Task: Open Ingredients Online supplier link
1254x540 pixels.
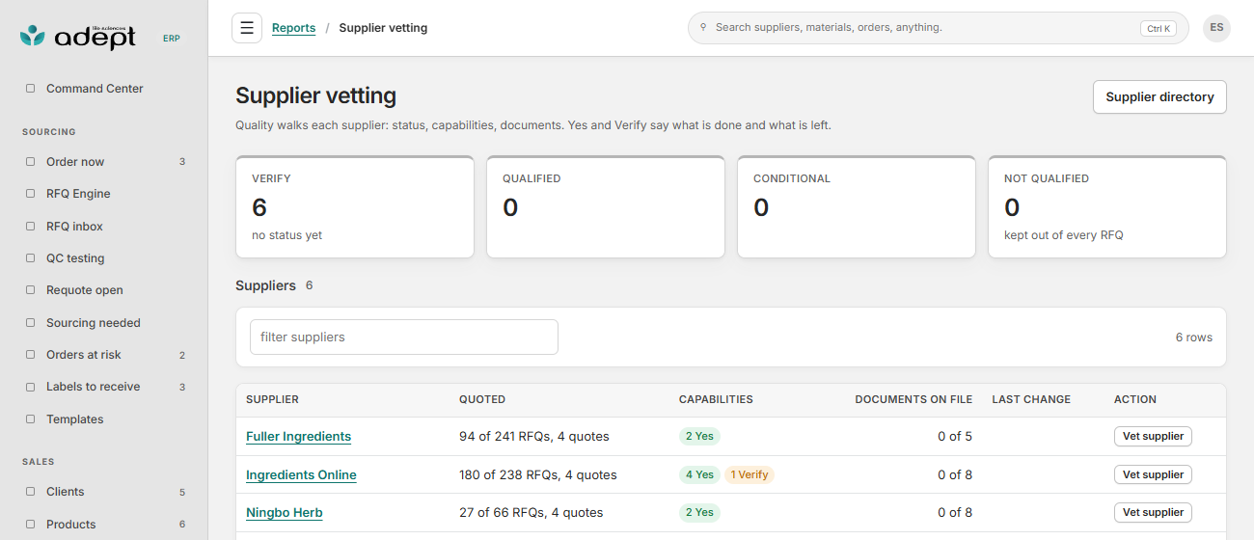Action: [301, 474]
